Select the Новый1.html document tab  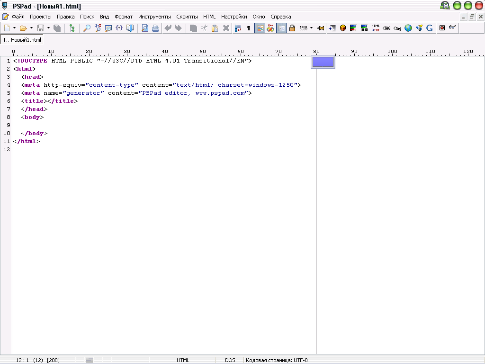coord(22,40)
